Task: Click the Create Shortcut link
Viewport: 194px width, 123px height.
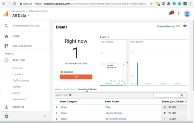Action: [x=166, y=27]
